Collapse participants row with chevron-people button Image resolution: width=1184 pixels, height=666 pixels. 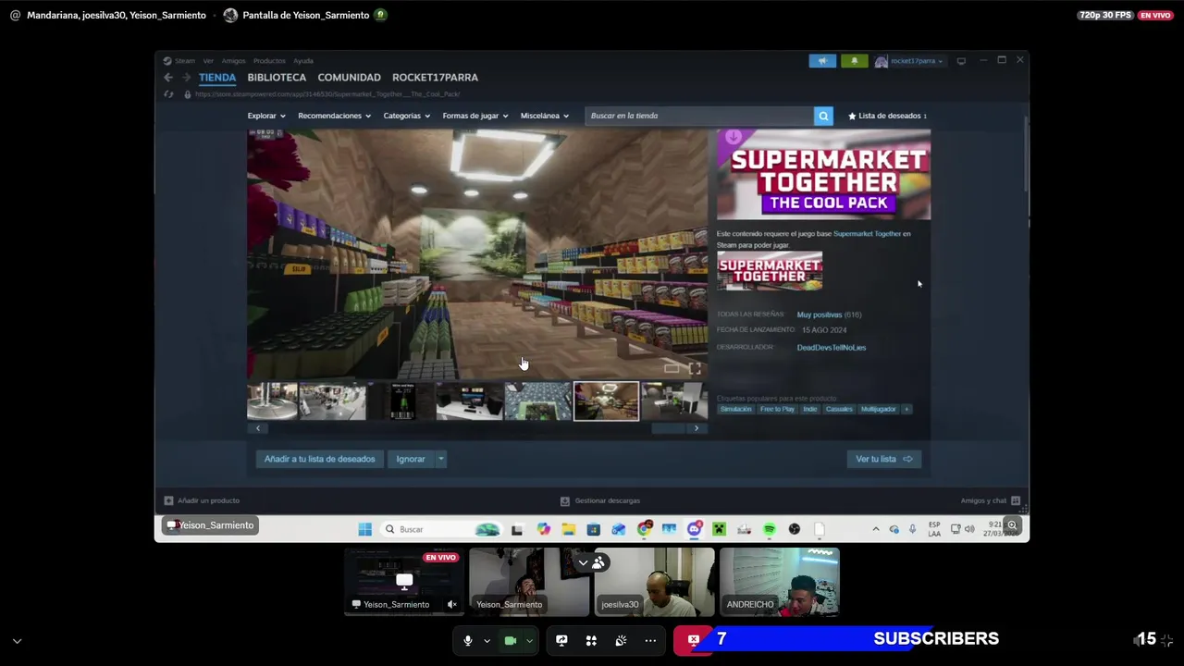(x=591, y=562)
